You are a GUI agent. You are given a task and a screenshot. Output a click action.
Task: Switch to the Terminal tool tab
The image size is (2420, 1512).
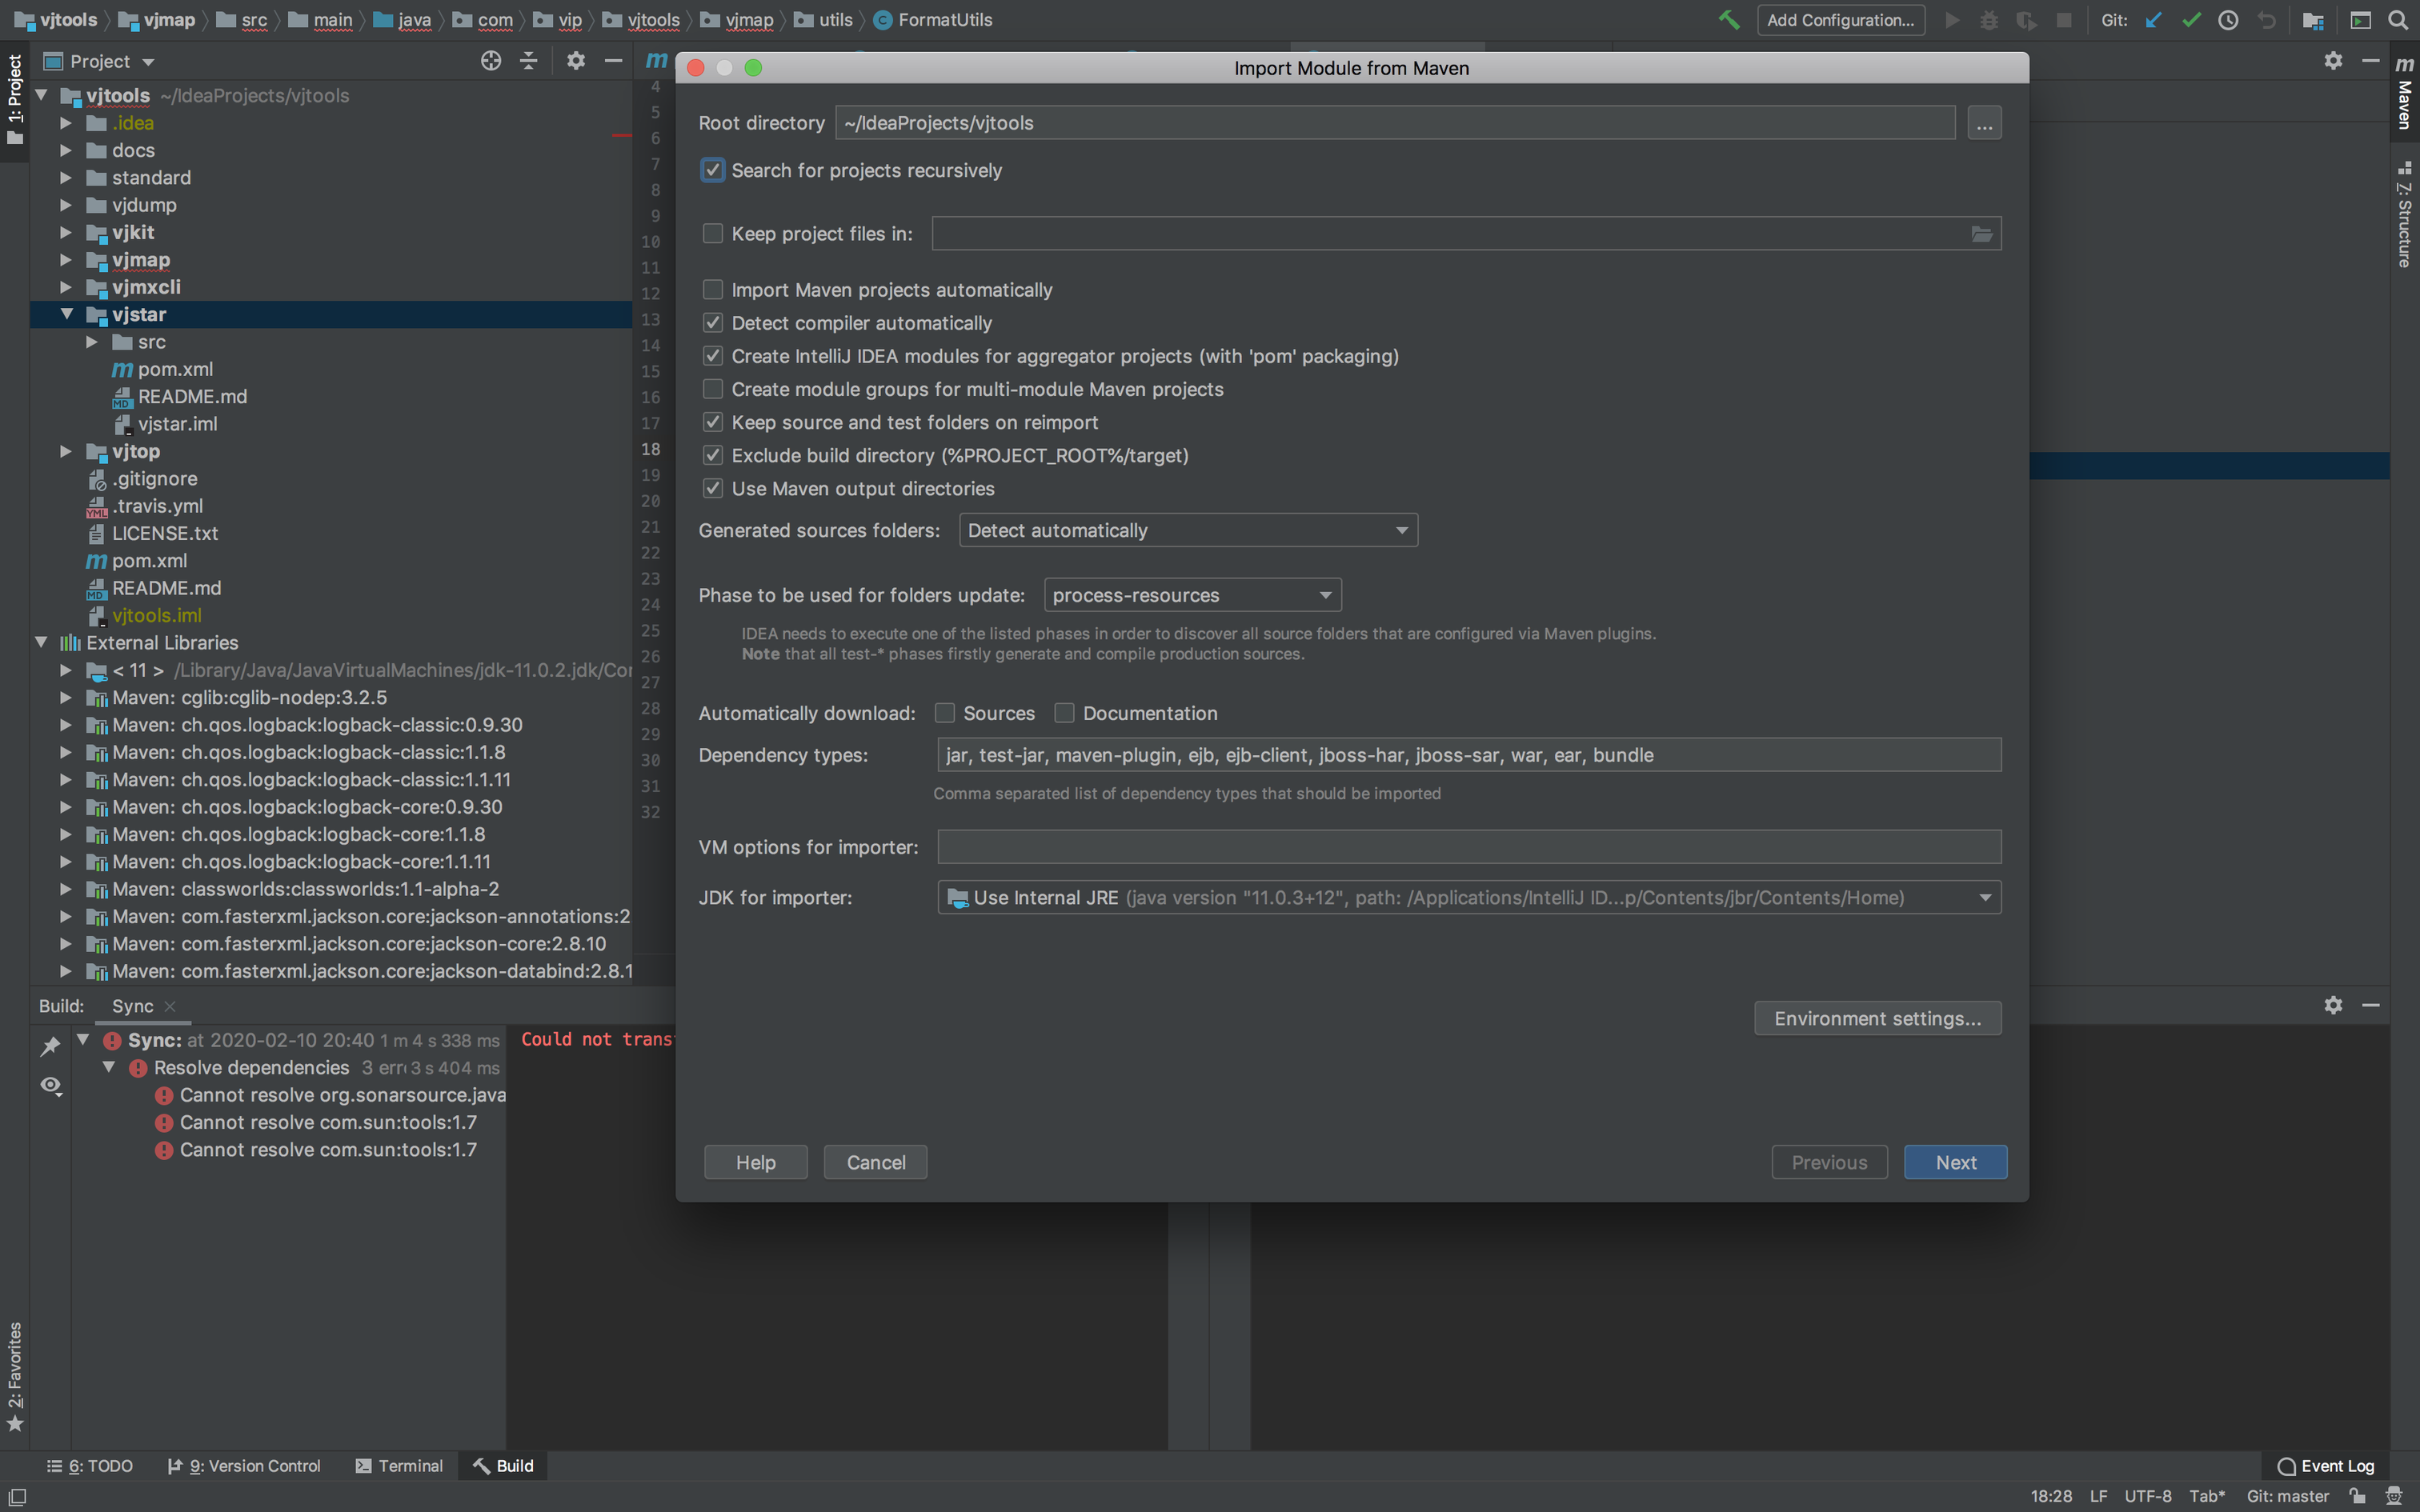399,1466
